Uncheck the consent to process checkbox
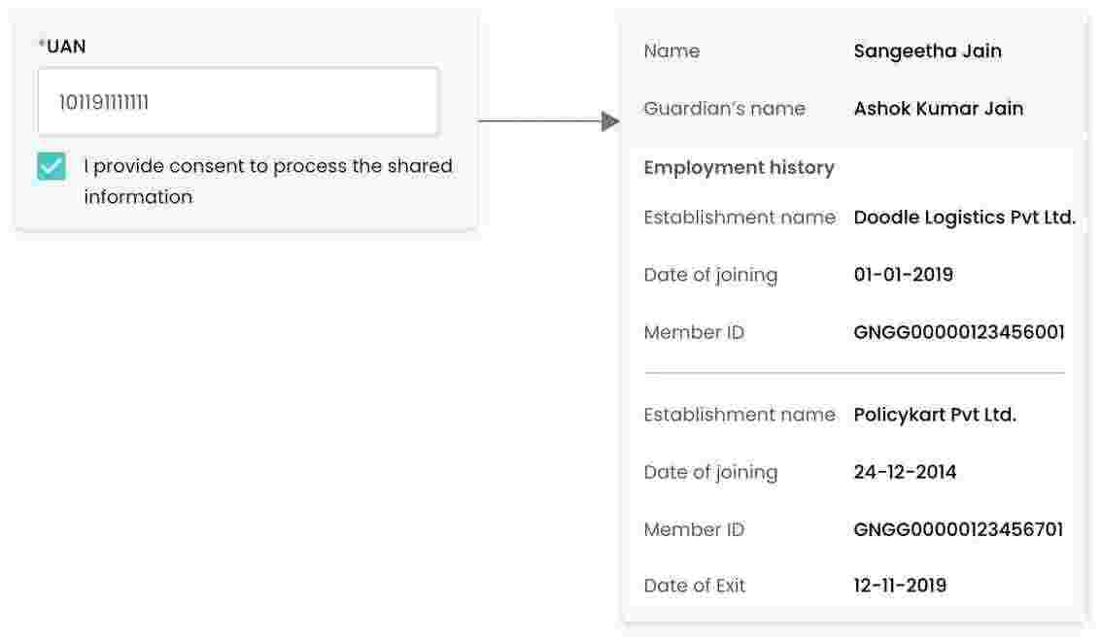This screenshot has width=1101, height=640. [52, 166]
